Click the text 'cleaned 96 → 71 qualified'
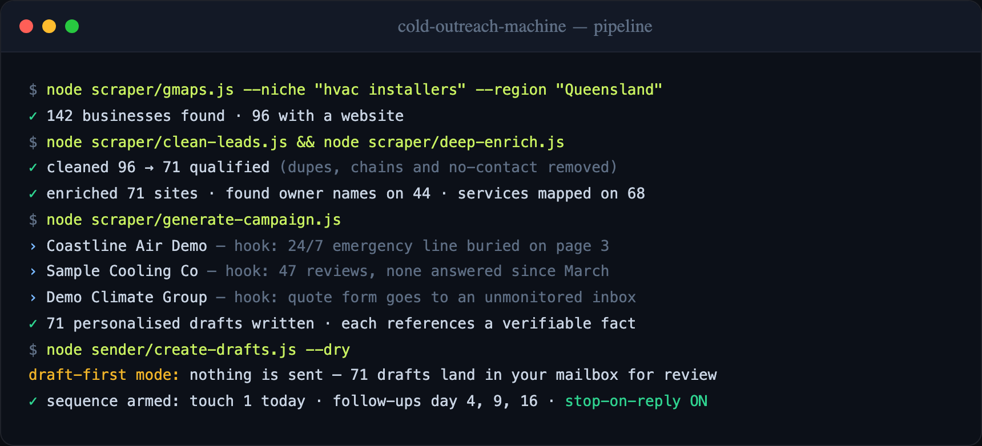The width and height of the screenshot is (982, 446). pos(158,167)
